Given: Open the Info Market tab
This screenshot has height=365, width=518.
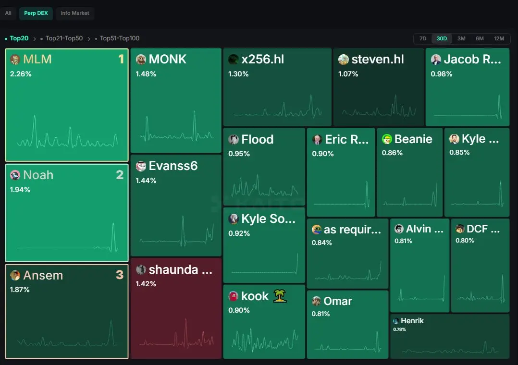Looking at the screenshot, I should coord(75,13).
